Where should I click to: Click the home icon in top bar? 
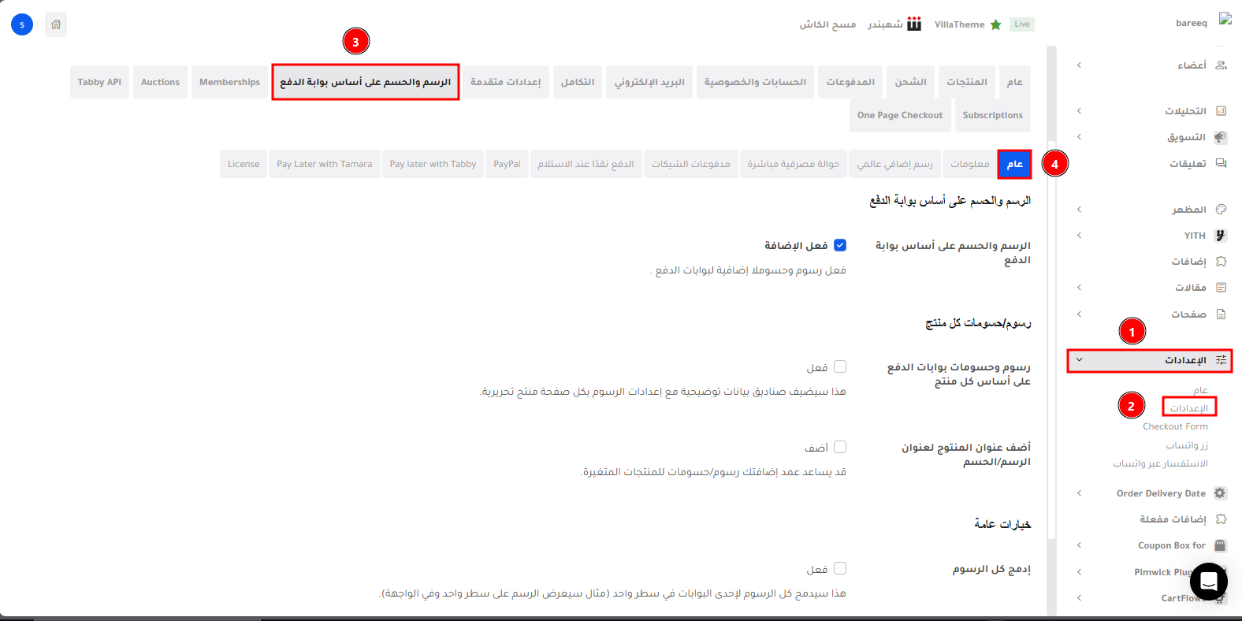(56, 24)
